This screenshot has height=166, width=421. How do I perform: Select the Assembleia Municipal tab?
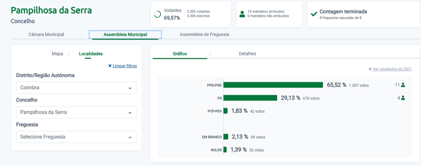(x=125, y=35)
